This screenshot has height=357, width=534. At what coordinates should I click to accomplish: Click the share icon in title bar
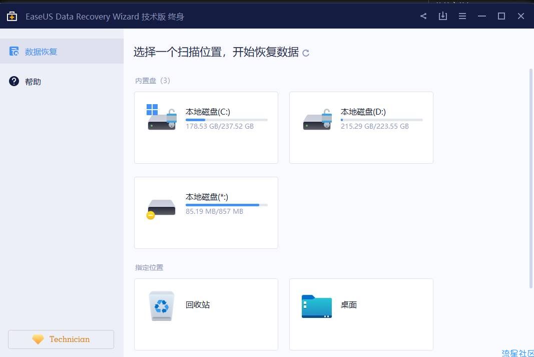pos(423,16)
